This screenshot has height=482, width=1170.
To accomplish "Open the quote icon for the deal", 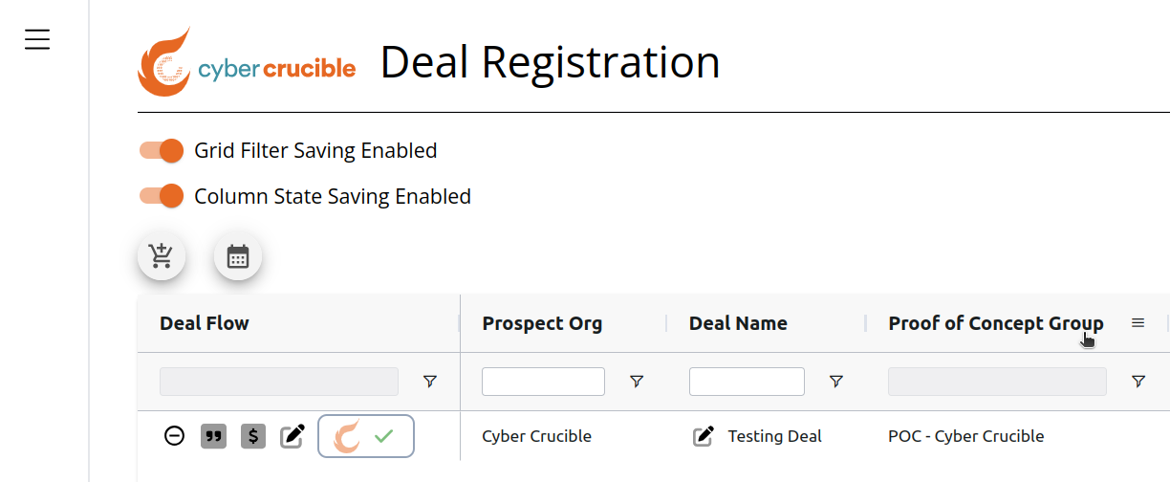I will pos(213,436).
